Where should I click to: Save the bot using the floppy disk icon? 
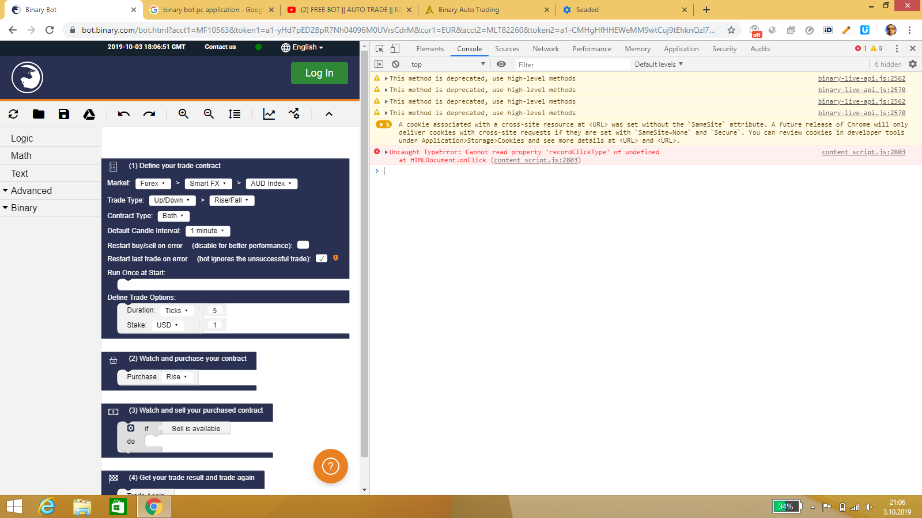pyautogui.click(x=64, y=114)
